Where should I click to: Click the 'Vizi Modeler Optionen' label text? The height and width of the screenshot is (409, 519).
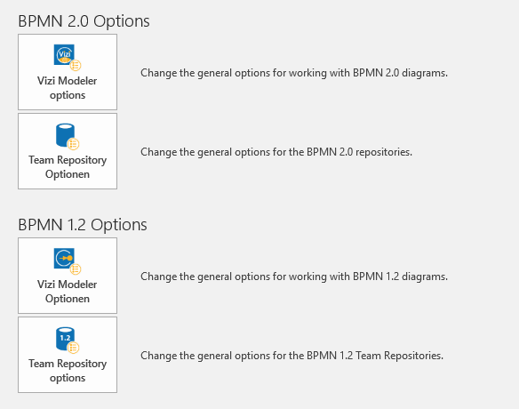[68, 292]
